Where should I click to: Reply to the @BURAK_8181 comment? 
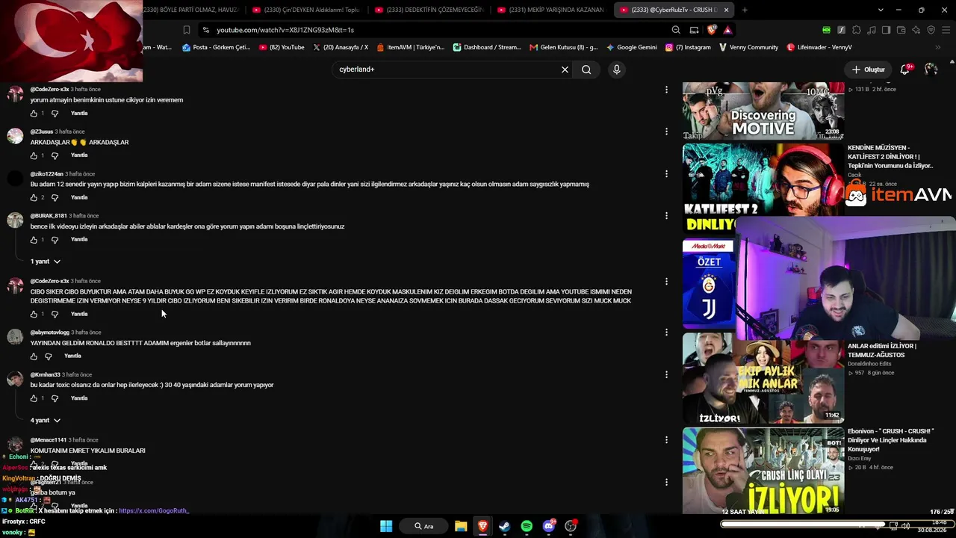click(x=79, y=240)
